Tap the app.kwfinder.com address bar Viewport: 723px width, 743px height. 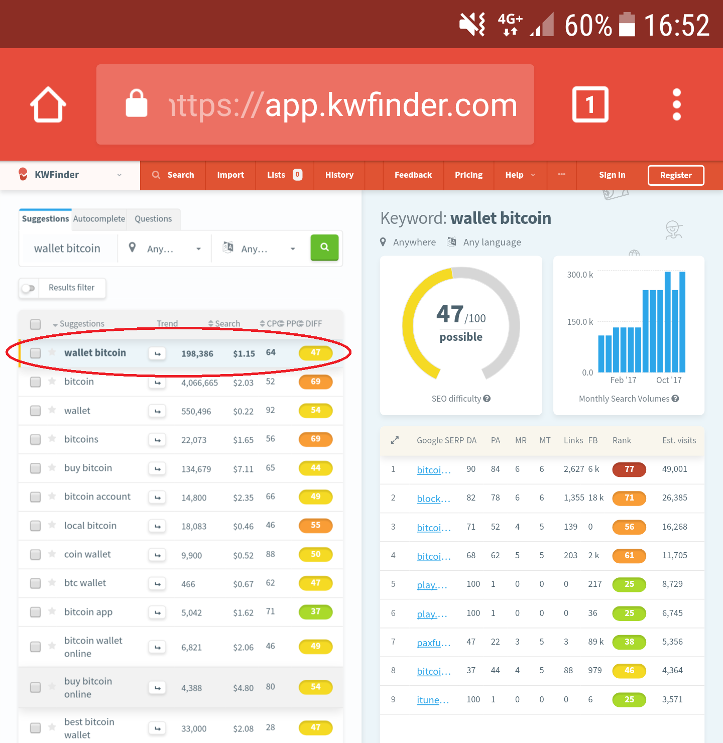[x=315, y=104]
